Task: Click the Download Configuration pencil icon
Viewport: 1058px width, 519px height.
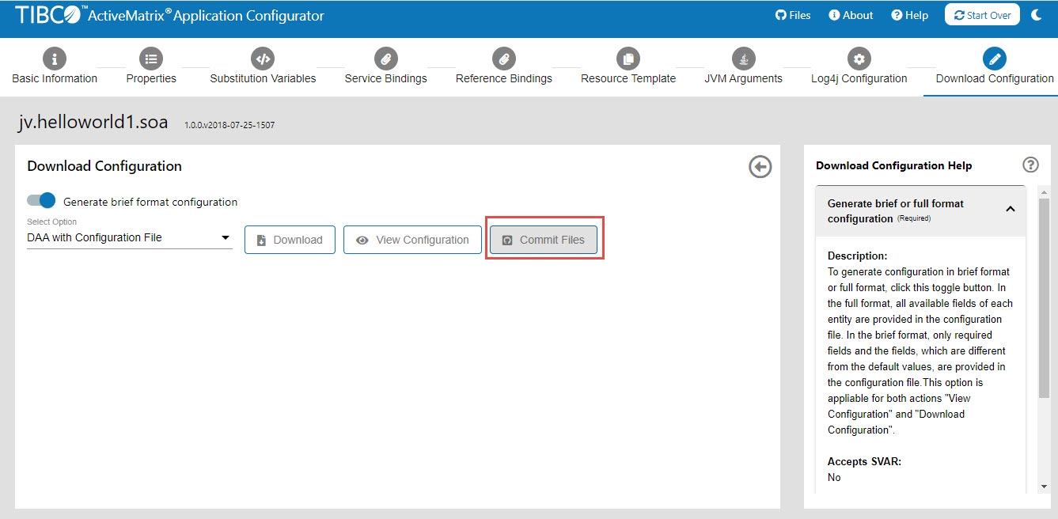Action: pyautogui.click(x=995, y=59)
